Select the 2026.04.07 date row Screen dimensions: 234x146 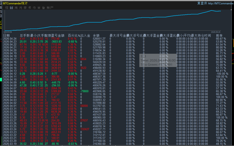pos(10,88)
